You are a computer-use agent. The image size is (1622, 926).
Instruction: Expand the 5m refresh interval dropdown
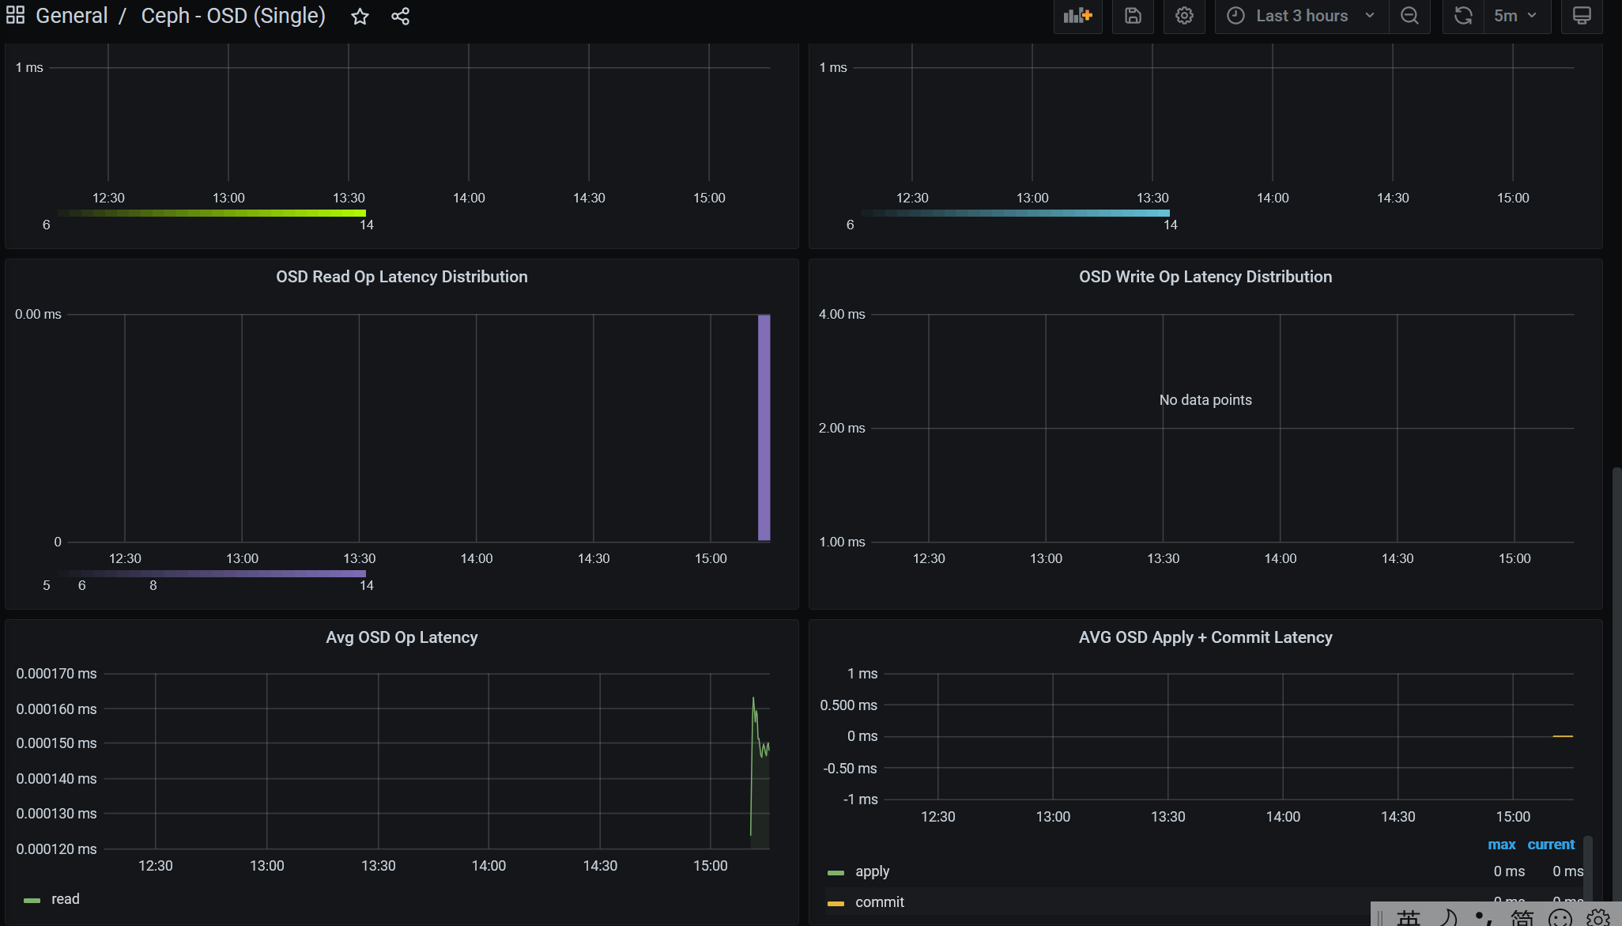[x=1516, y=16]
